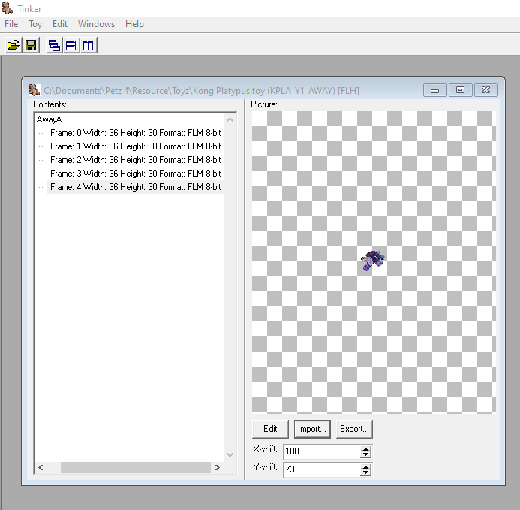Close the Kong Platypus.toy window
The height and width of the screenshot is (510, 520).
coord(485,90)
